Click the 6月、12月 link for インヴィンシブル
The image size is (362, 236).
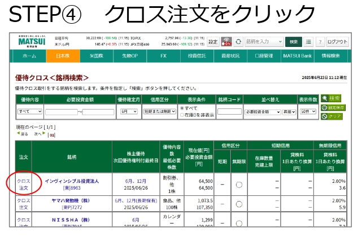(x=136, y=181)
